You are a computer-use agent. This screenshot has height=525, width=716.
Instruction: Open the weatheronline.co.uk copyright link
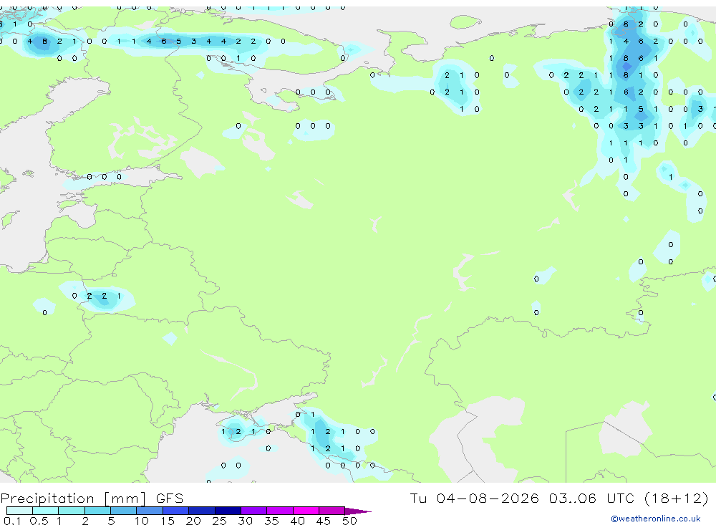click(x=656, y=519)
